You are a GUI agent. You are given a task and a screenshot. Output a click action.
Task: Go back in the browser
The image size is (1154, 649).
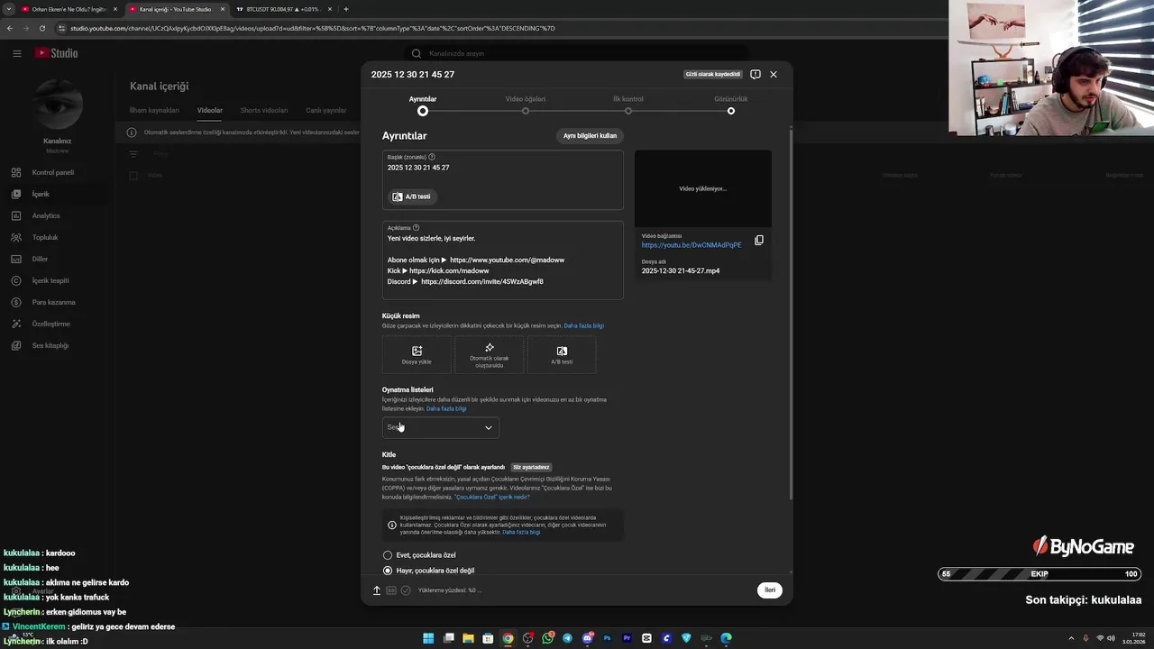click(x=10, y=28)
